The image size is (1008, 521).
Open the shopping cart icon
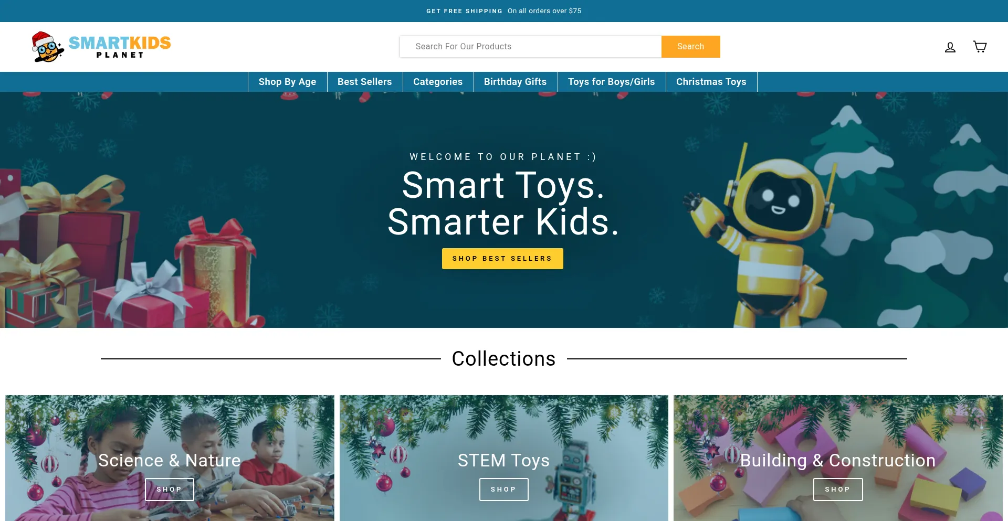[x=980, y=47]
